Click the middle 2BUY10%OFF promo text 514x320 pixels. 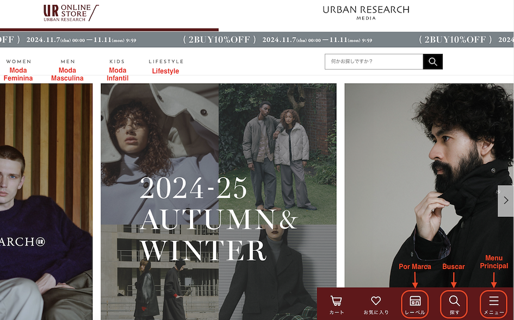coord(220,40)
